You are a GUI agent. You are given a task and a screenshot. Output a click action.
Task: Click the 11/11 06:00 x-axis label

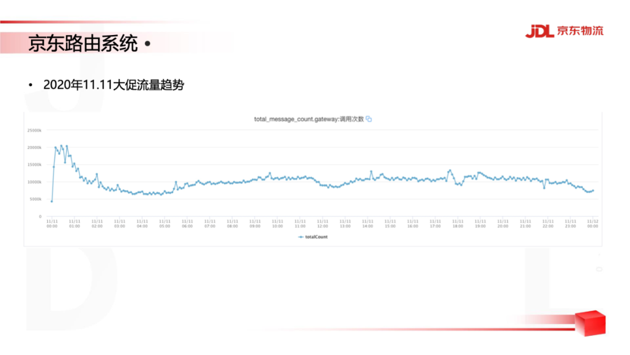187,224
